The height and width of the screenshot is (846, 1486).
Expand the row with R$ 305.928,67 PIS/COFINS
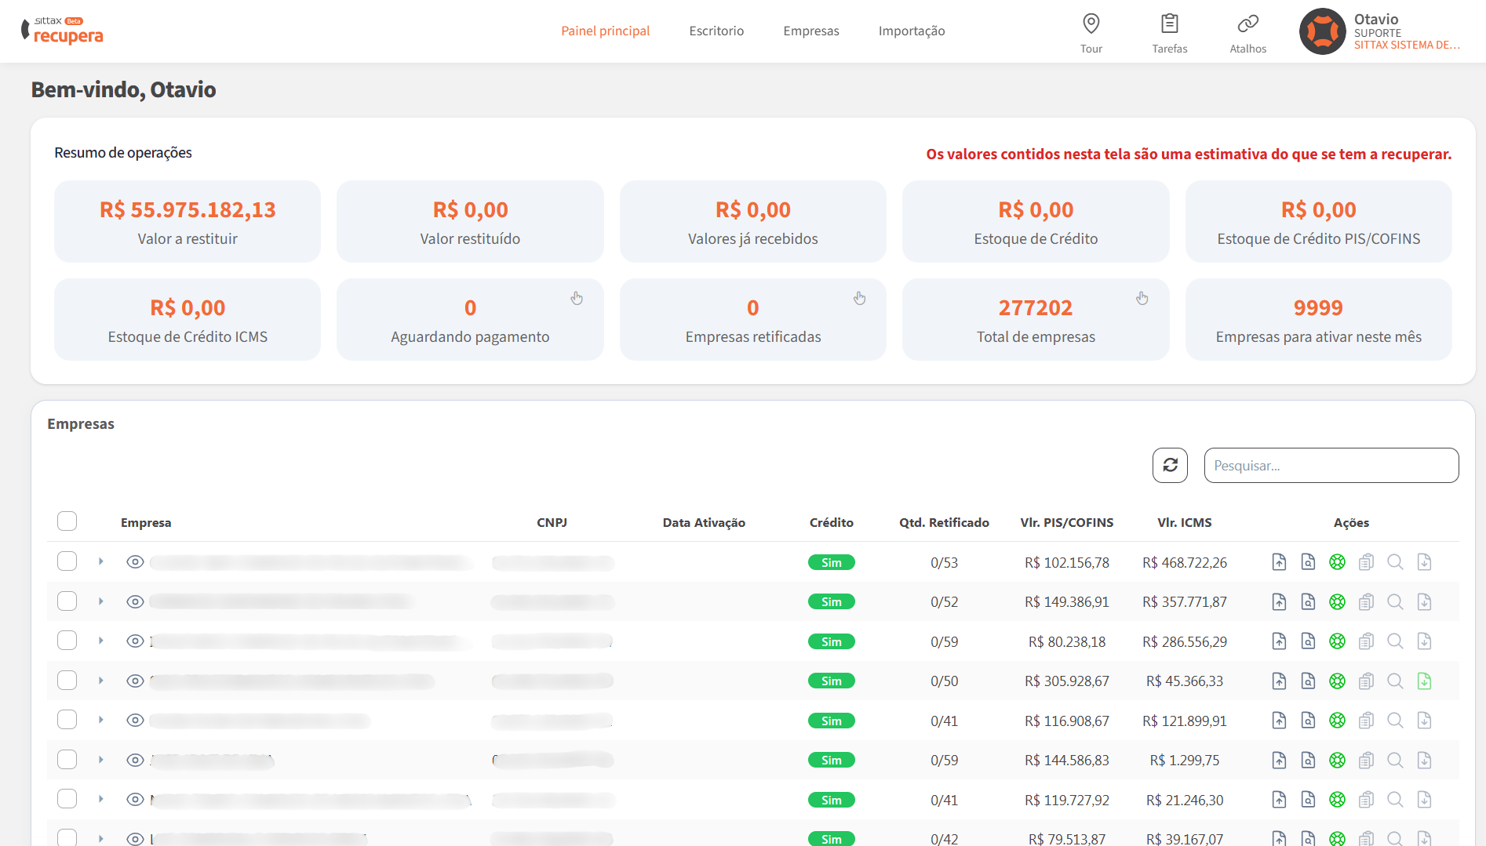click(x=101, y=681)
